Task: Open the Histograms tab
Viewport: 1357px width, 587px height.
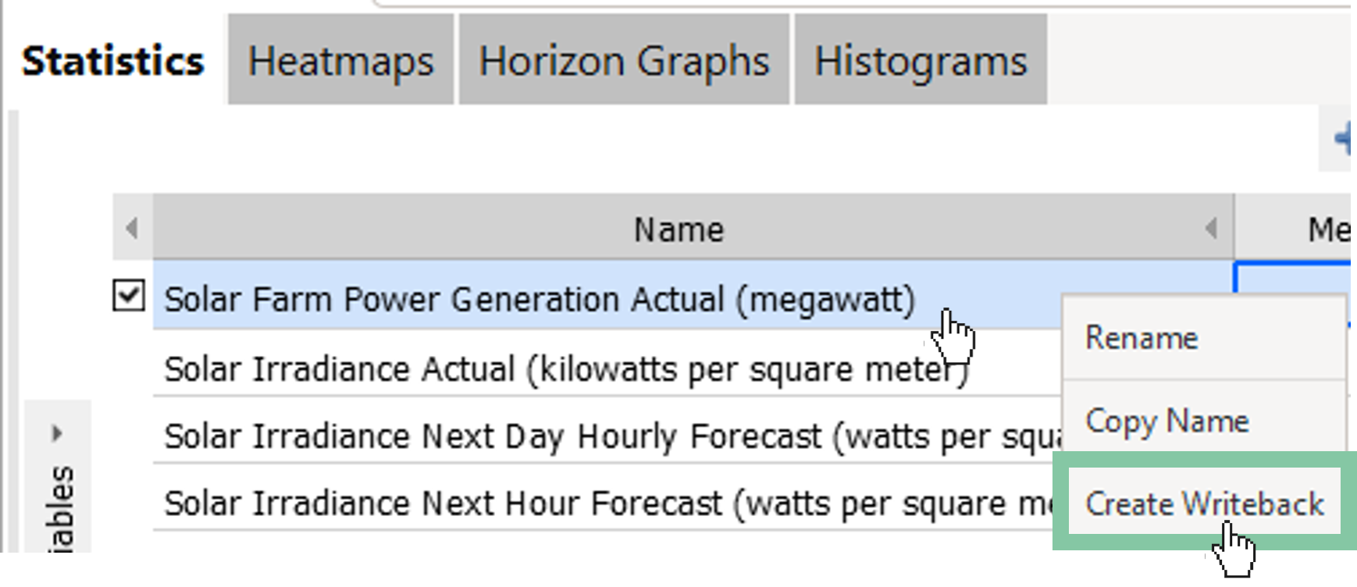Action: [921, 61]
